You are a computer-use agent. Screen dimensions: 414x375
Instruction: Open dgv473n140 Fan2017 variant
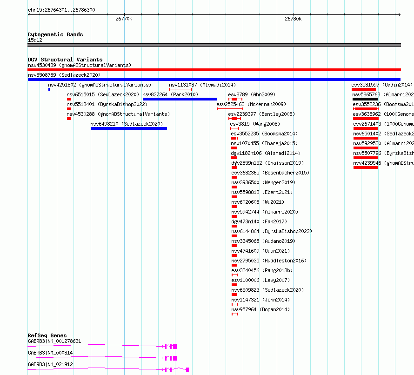tap(259, 221)
